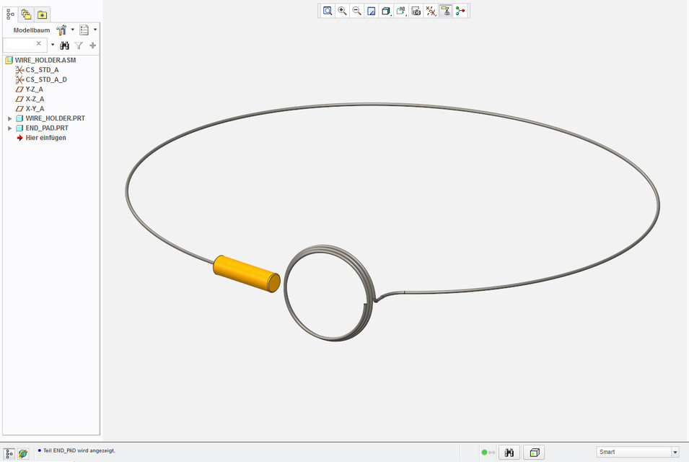The image size is (689, 462).
Task: Switch to the Favorites tab
Action: tap(42, 14)
